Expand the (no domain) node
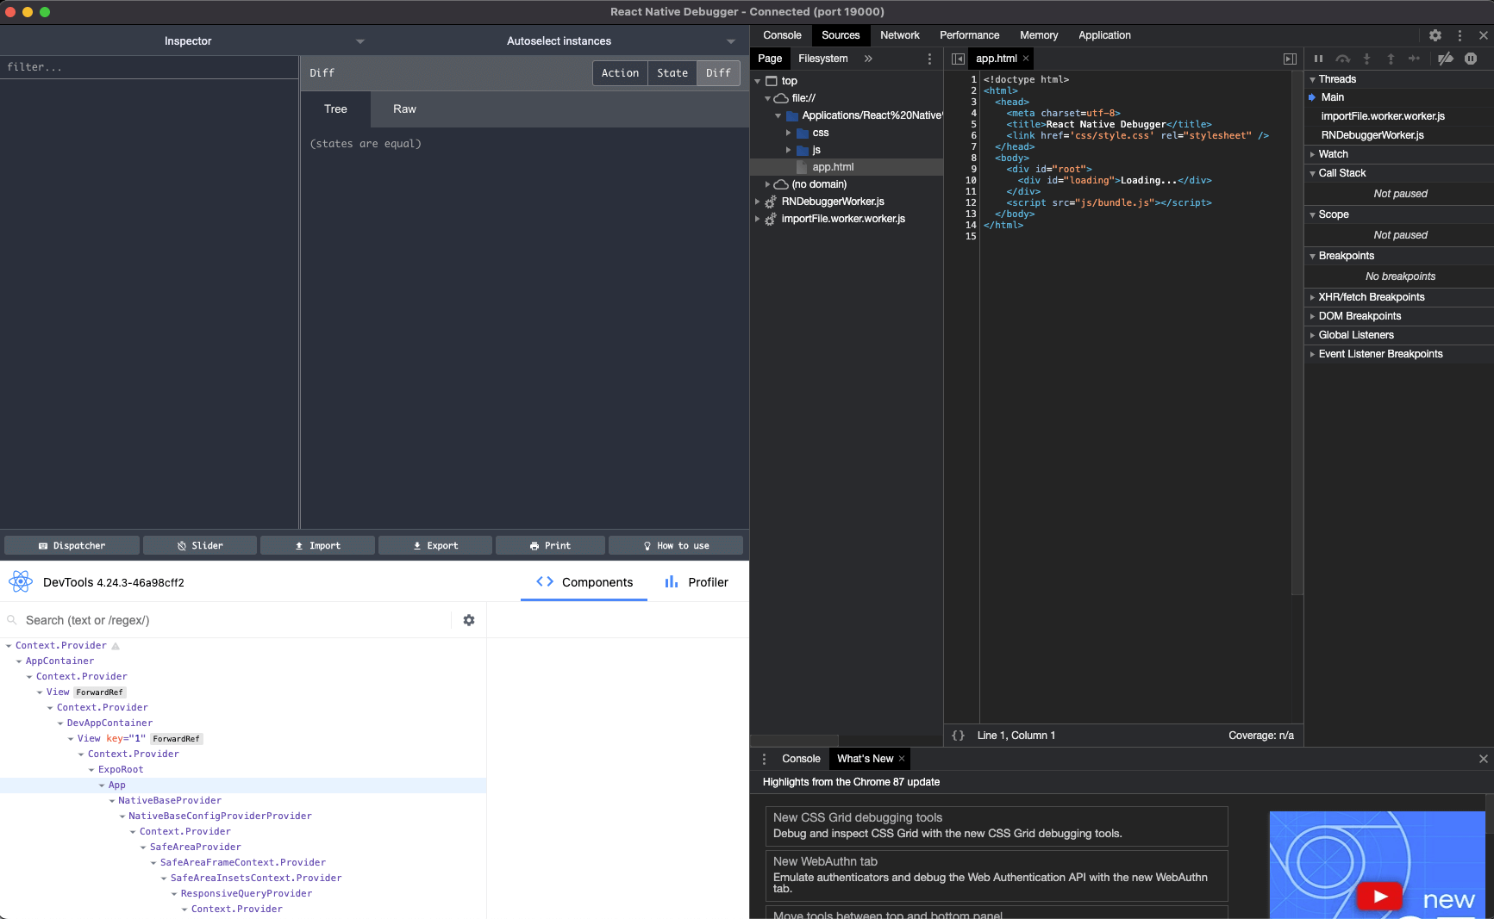Image resolution: width=1494 pixels, height=919 pixels. coord(767,184)
